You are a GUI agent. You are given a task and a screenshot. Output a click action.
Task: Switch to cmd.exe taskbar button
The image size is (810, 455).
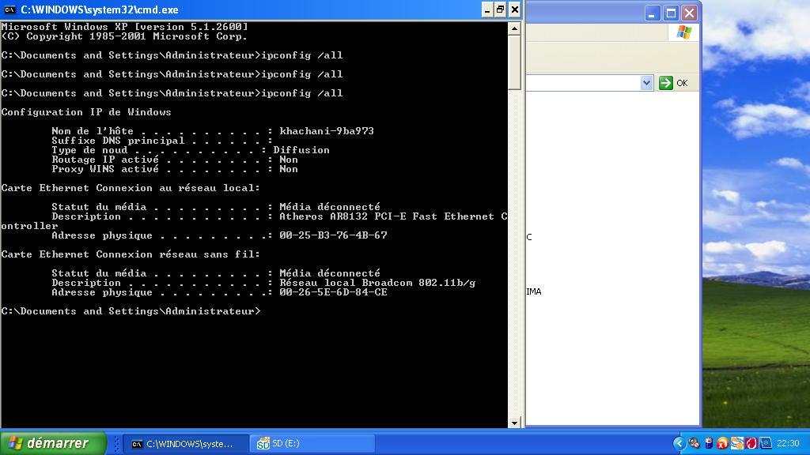tap(184, 444)
